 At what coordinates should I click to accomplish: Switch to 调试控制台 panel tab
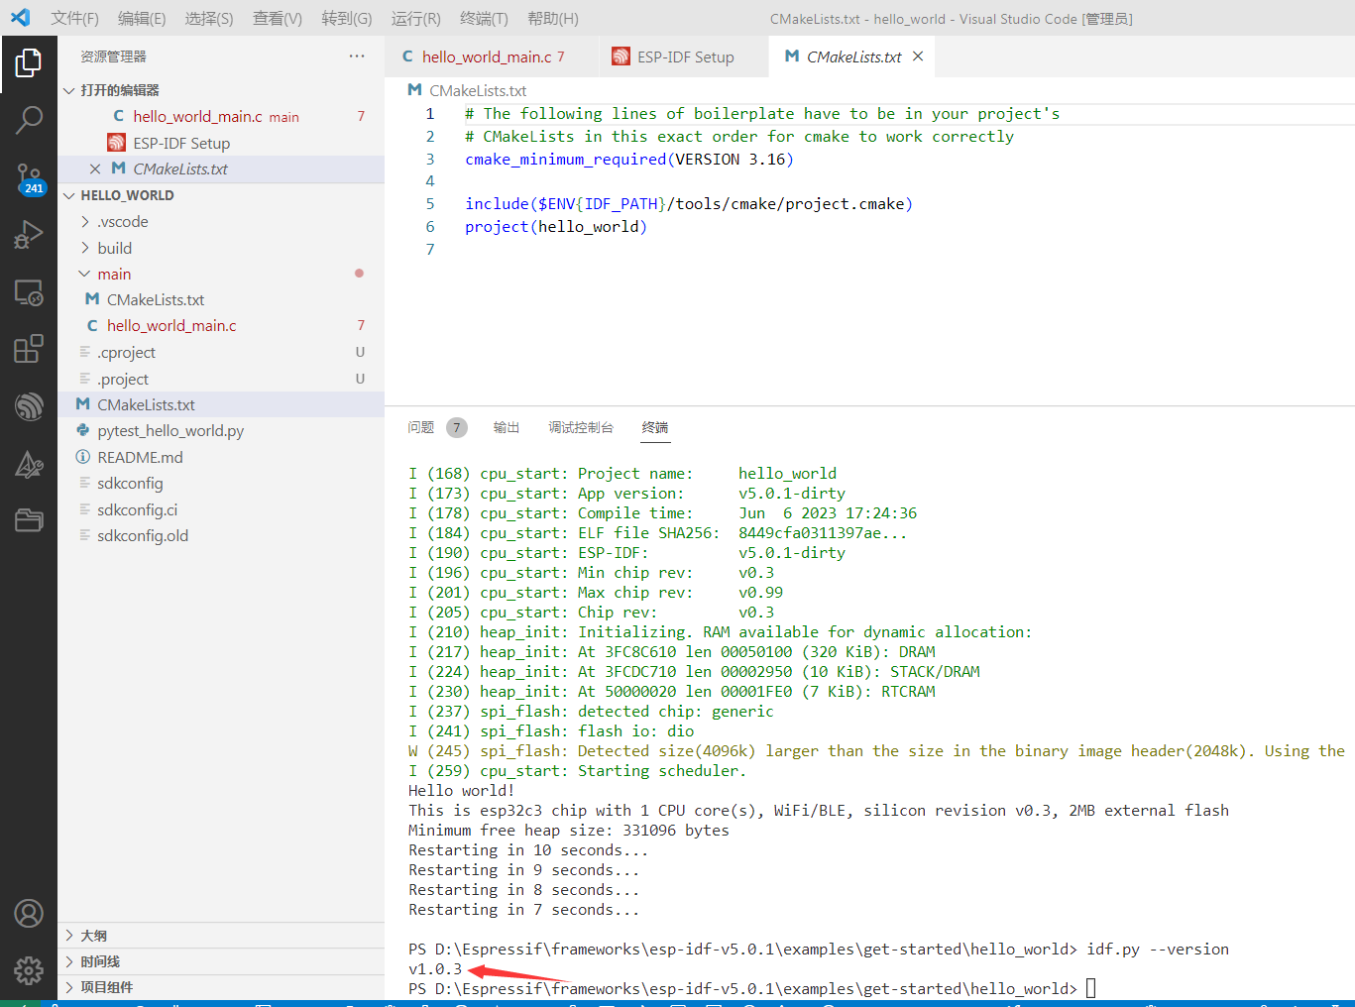581,427
